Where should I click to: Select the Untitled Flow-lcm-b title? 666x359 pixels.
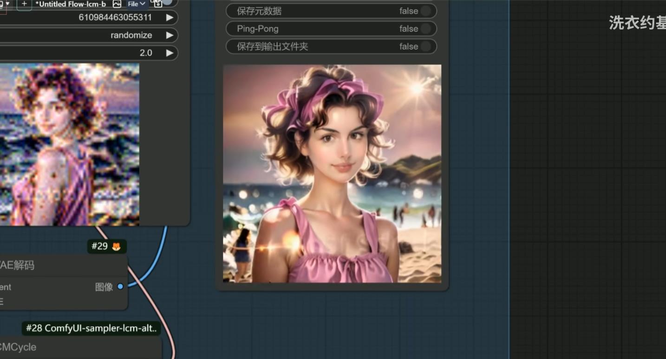click(x=71, y=4)
